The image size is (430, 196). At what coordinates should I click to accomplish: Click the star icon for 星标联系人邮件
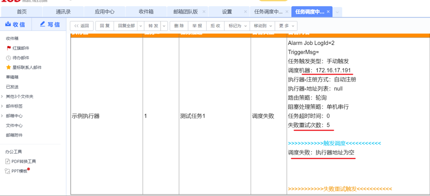click(x=8, y=68)
